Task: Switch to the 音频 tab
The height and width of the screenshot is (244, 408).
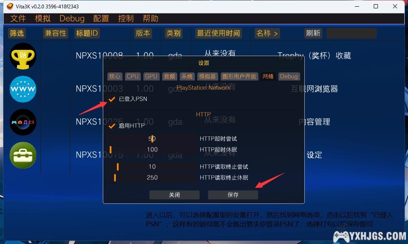Action: click(169, 76)
